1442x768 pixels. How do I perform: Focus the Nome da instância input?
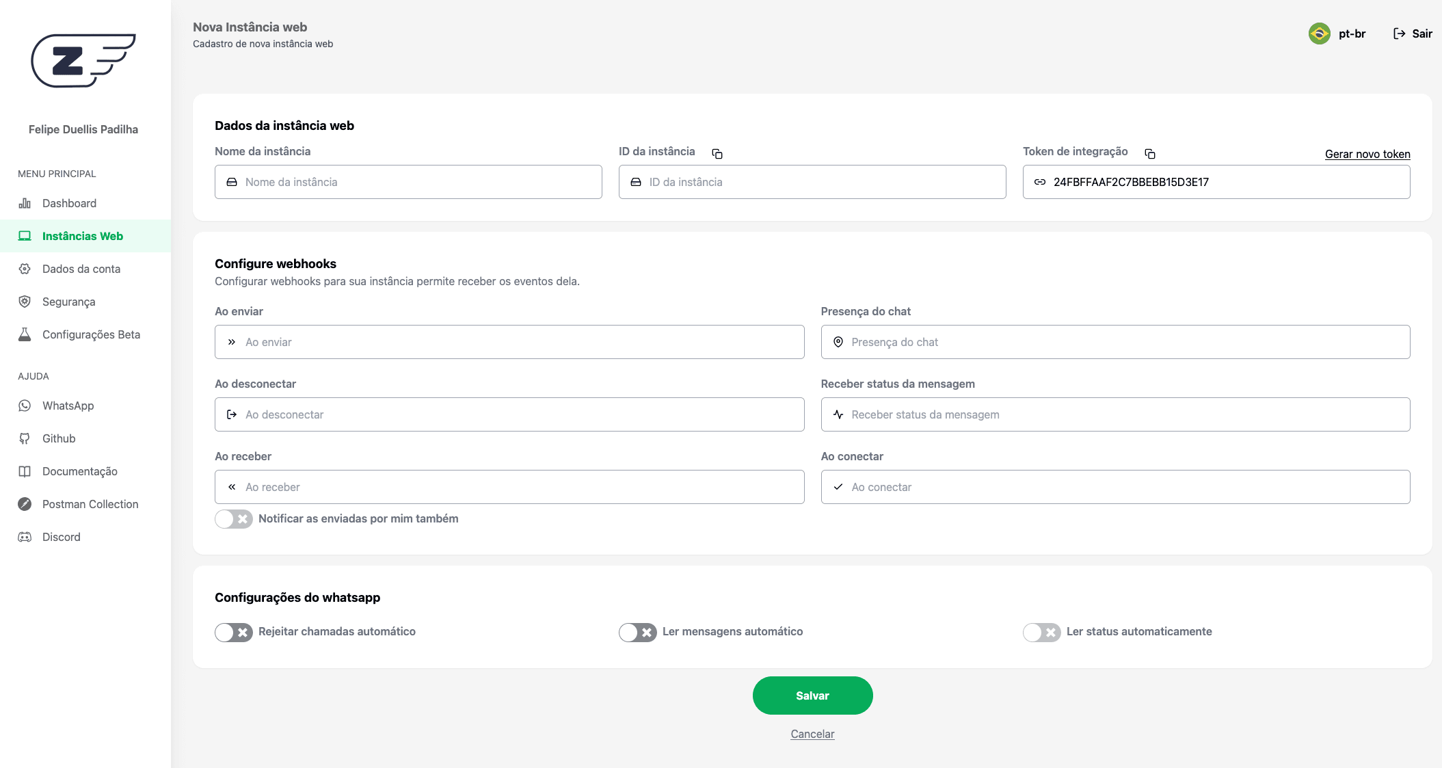tap(408, 182)
